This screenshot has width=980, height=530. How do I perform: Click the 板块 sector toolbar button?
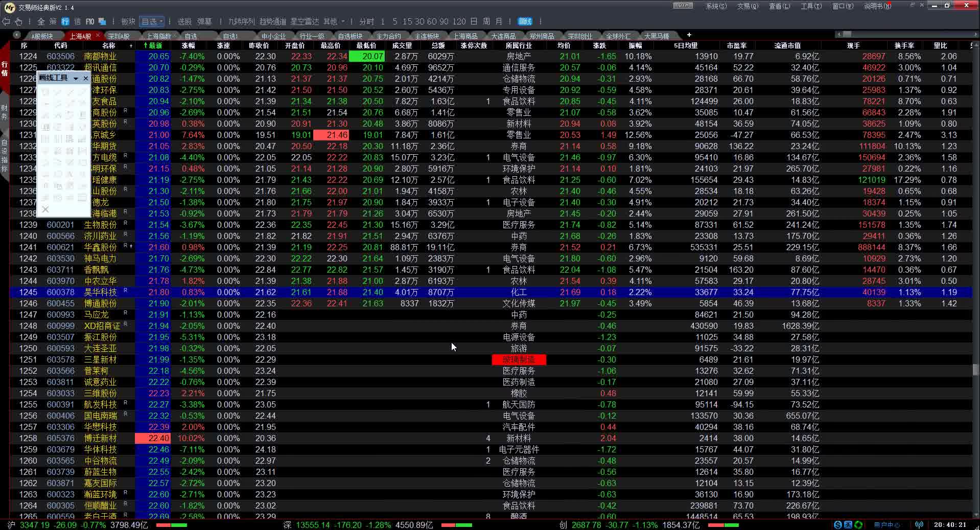click(x=128, y=21)
